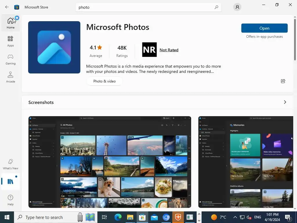Click the NR rating badge
This screenshot has width=297, height=223.
[149, 50]
